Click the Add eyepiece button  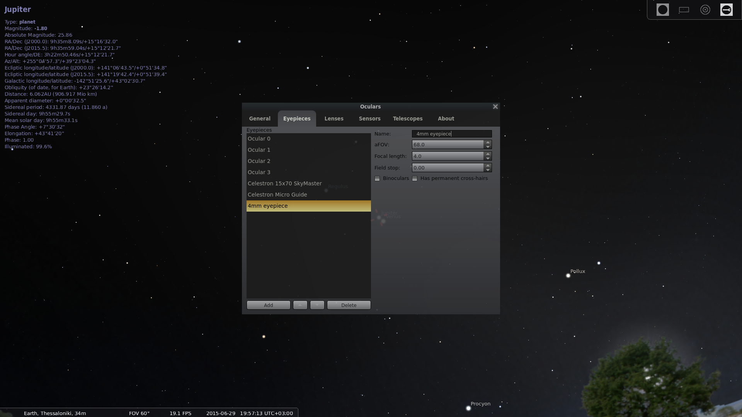tap(269, 305)
